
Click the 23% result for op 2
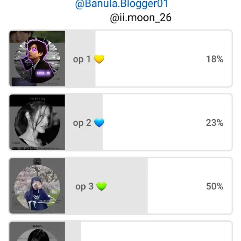coord(215,123)
